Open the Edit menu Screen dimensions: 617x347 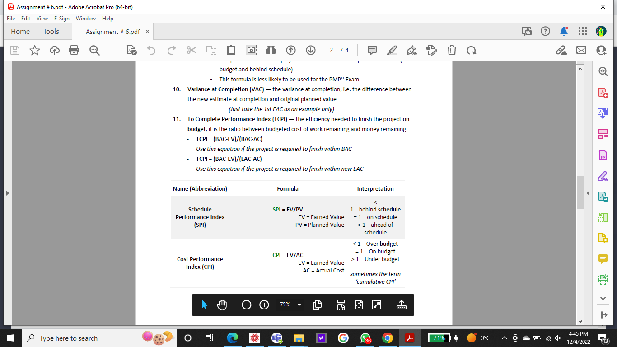26,19
